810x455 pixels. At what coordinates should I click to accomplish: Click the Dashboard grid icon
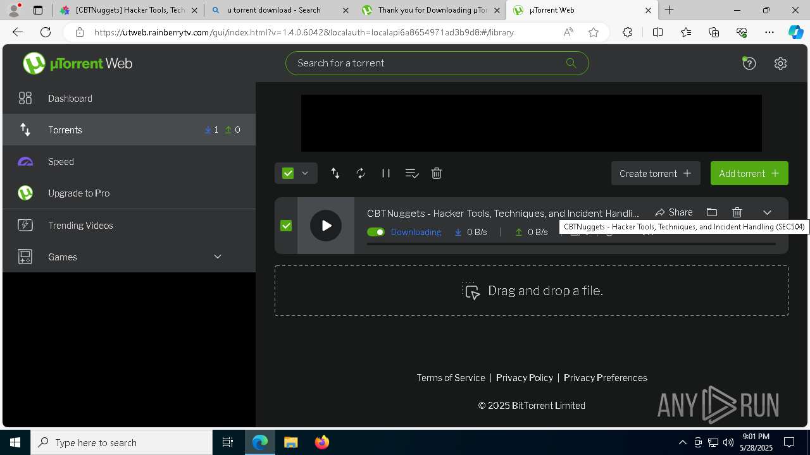25,98
